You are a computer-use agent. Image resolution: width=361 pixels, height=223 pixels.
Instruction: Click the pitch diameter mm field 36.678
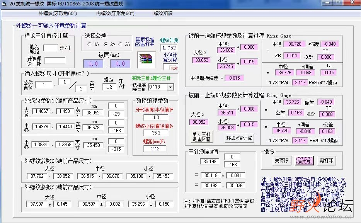point(93,127)
